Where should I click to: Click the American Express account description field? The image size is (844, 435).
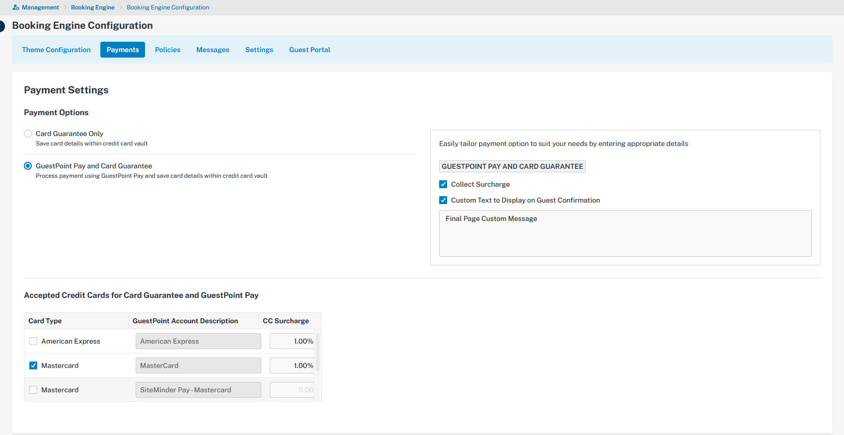(x=198, y=341)
